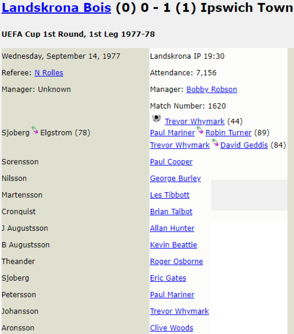View Paul Cooper's player page
Viewport: 294px width, 334px height.
click(x=171, y=162)
